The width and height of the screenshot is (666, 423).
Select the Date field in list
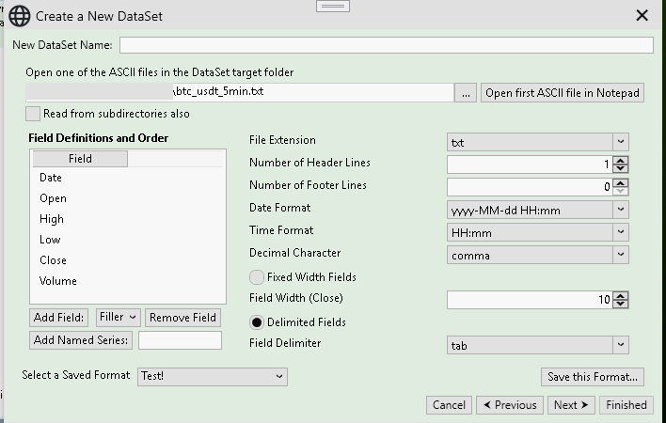point(51,178)
